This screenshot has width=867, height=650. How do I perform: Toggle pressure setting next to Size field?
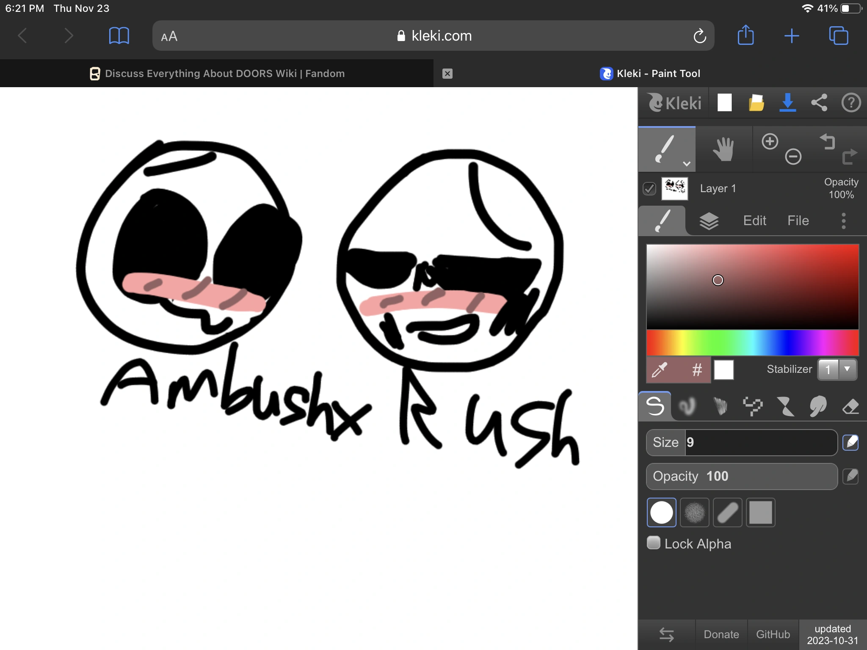(850, 442)
